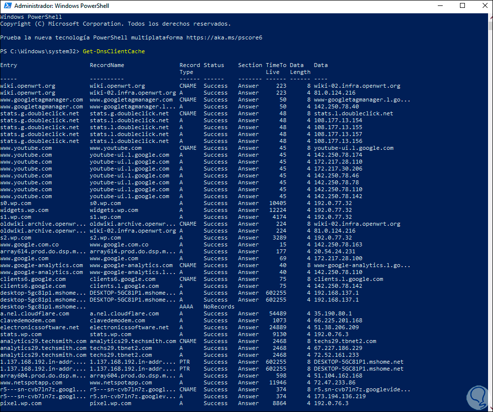Click IP address 142.250.78.40
This screenshot has height=412, width=493.
point(336,106)
